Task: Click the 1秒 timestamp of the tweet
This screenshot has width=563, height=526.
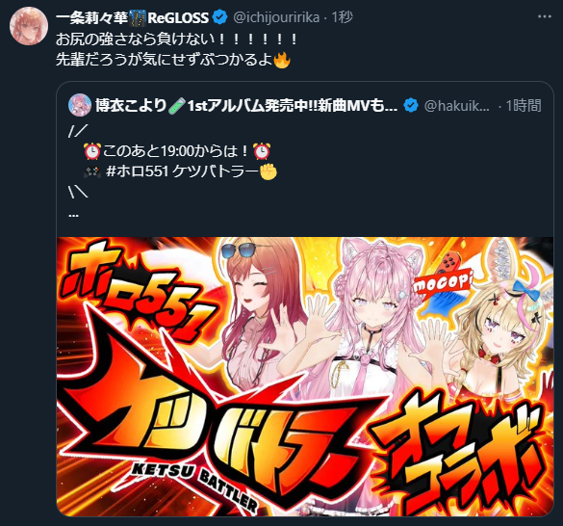Action: pyautogui.click(x=342, y=17)
